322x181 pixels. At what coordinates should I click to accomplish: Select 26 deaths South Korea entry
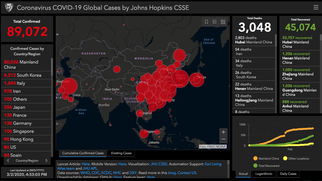pyautogui.click(x=254, y=75)
